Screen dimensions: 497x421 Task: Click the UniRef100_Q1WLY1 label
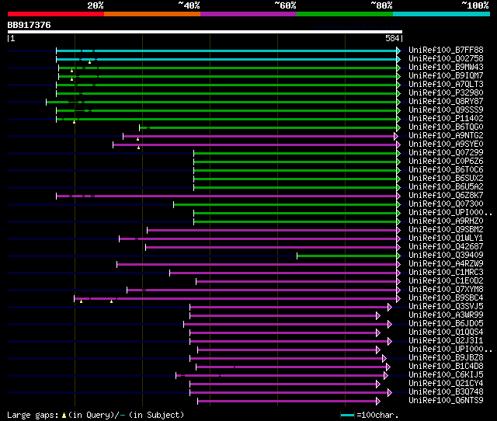[446, 238]
